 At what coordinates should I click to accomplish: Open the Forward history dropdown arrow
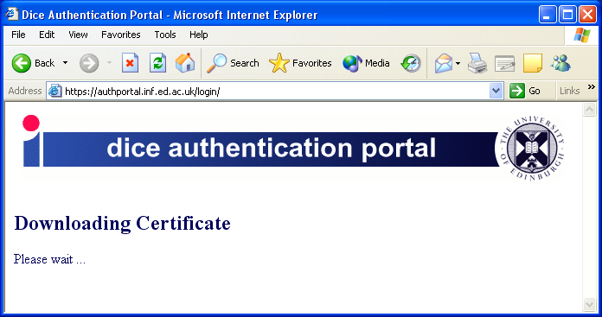click(x=110, y=63)
